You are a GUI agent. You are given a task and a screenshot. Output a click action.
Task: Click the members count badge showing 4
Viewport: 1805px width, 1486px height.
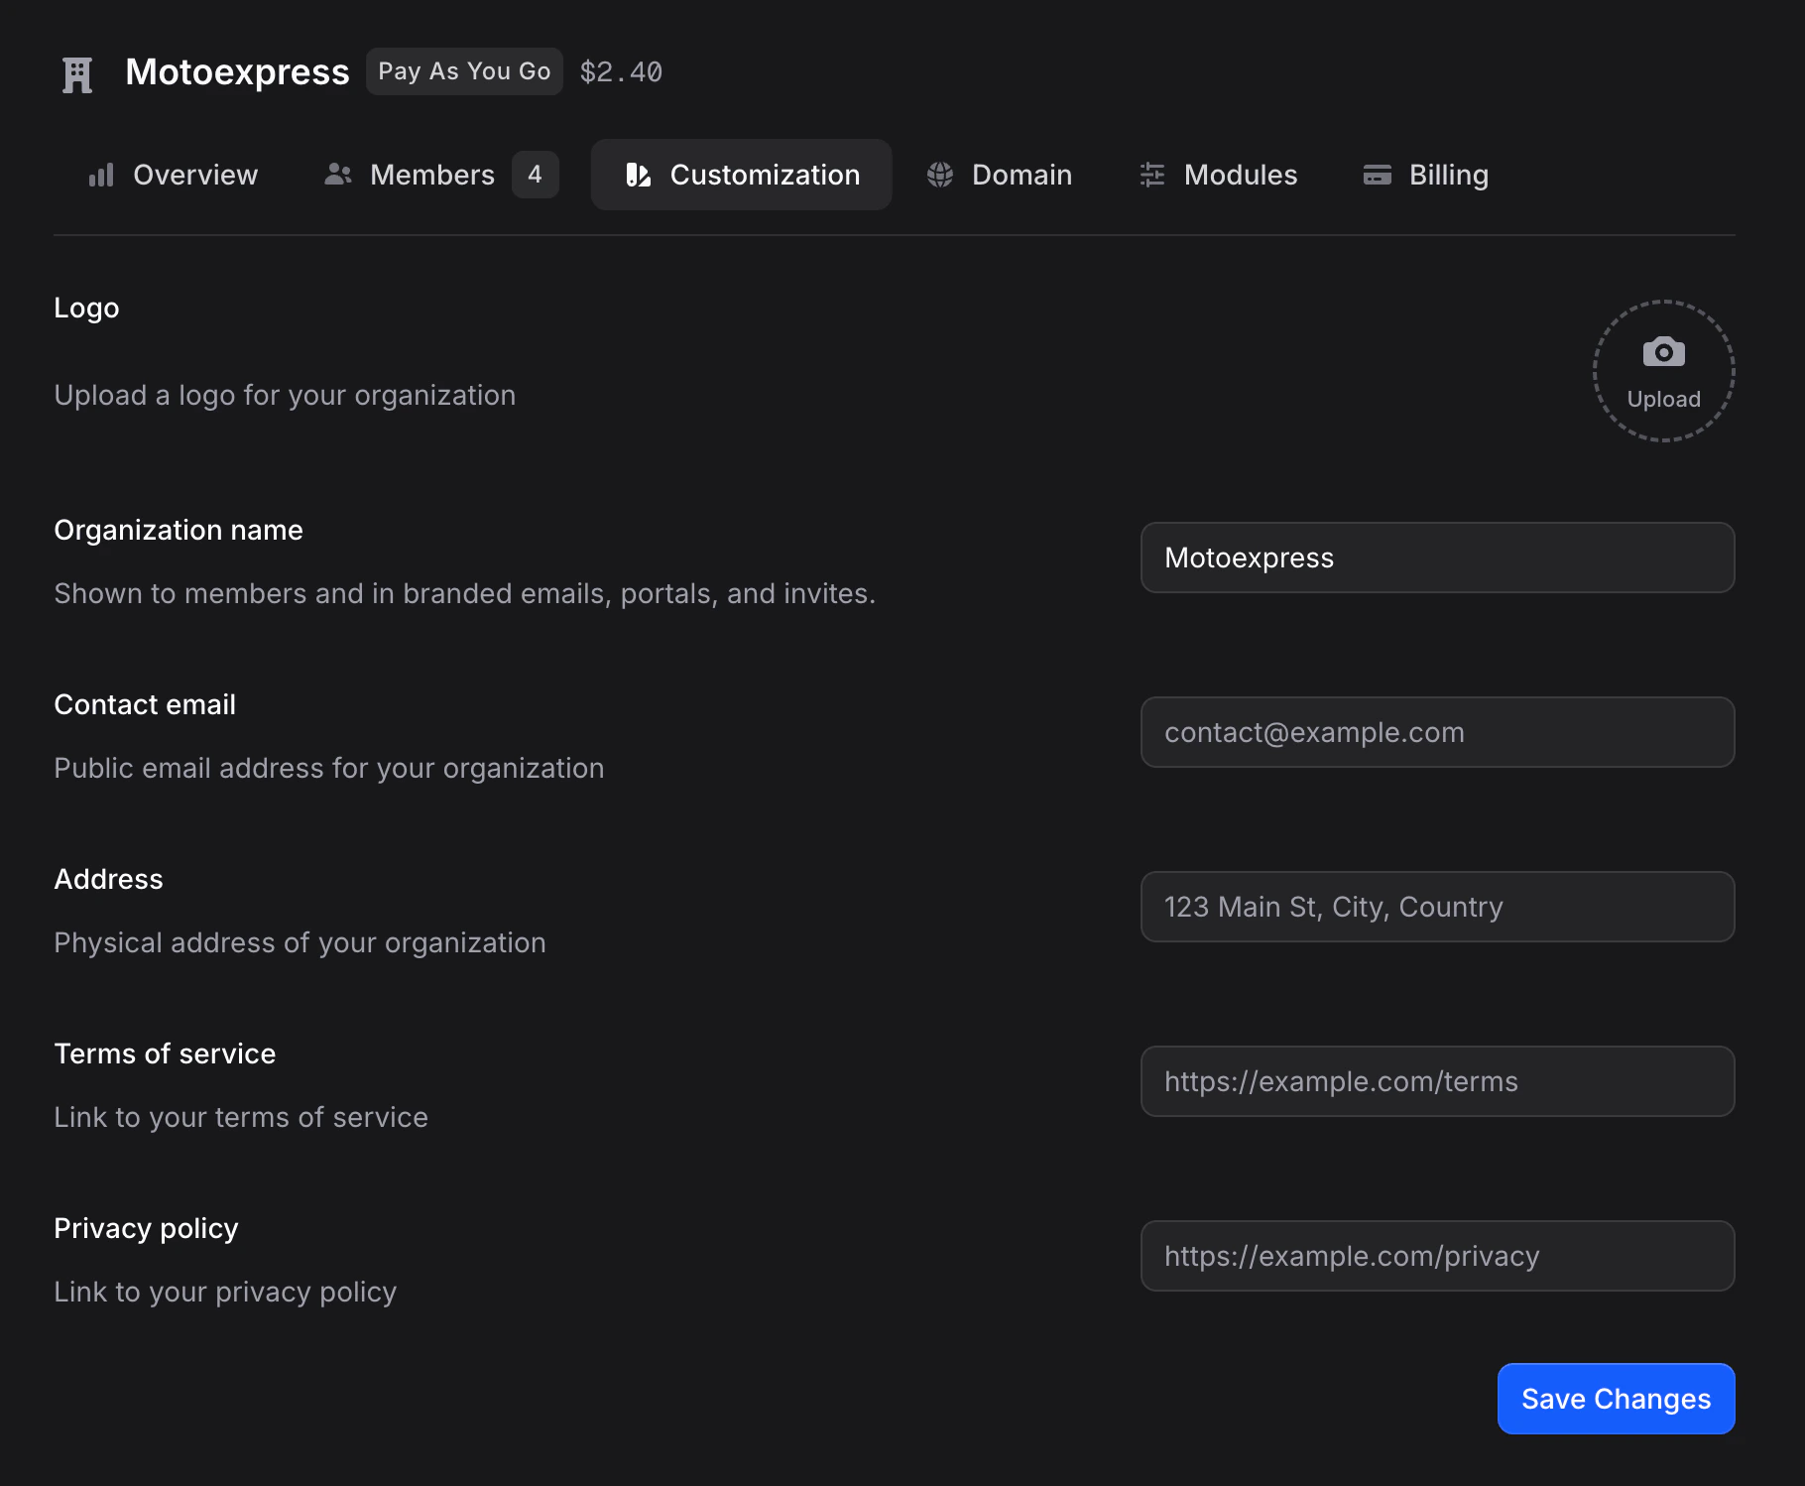pos(535,175)
